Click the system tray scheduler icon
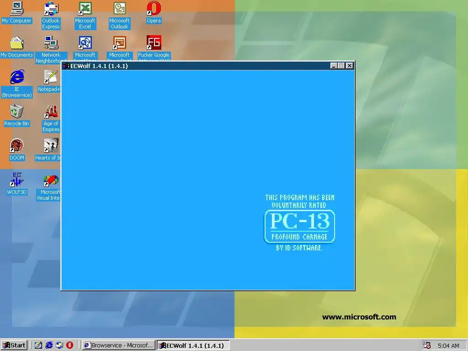This screenshot has height=351, width=468. 427,346
